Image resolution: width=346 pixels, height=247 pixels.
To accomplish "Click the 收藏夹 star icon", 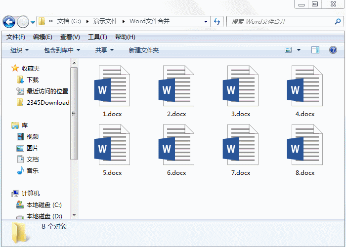I will (15, 68).
